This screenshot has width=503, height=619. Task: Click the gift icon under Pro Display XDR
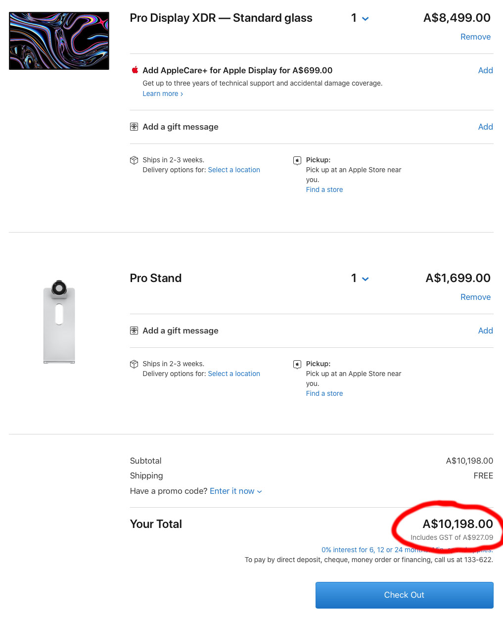coord(134,127)
